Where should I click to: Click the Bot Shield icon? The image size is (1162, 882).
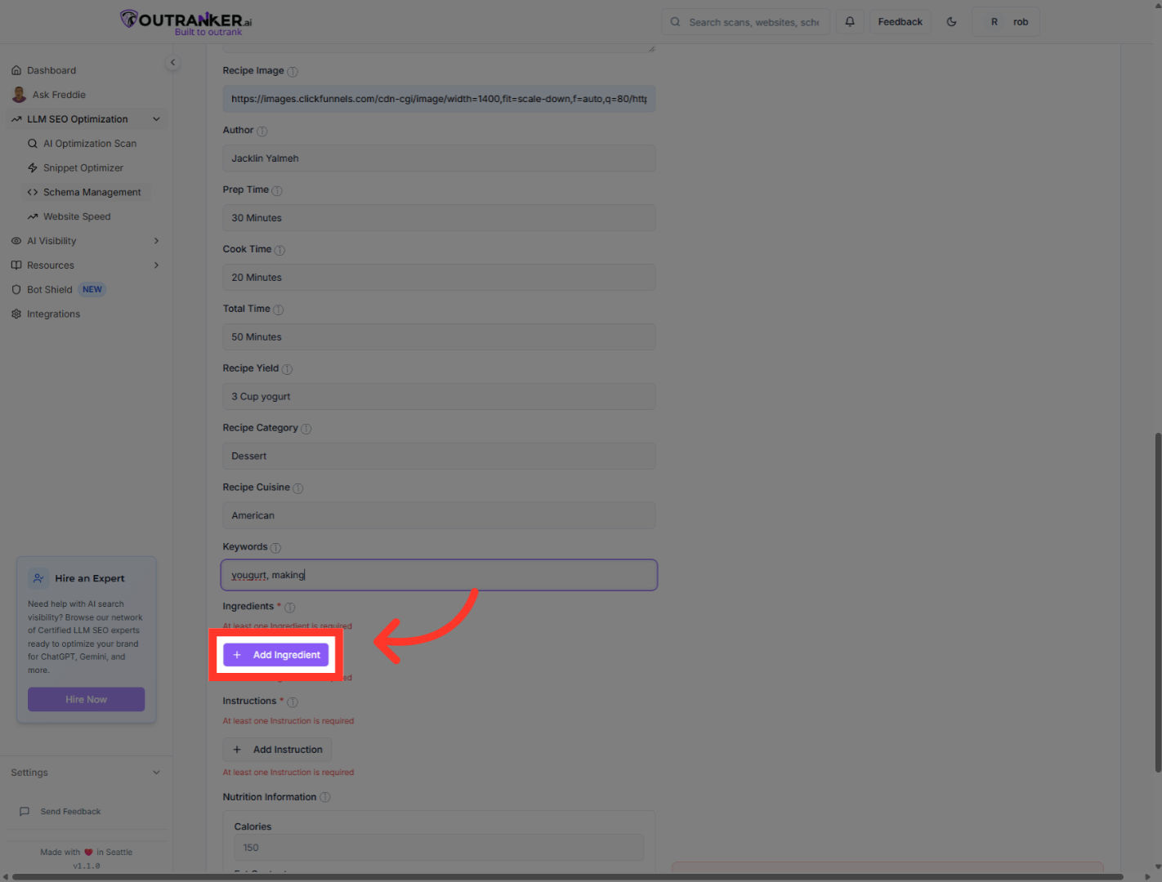coord(16,289)
